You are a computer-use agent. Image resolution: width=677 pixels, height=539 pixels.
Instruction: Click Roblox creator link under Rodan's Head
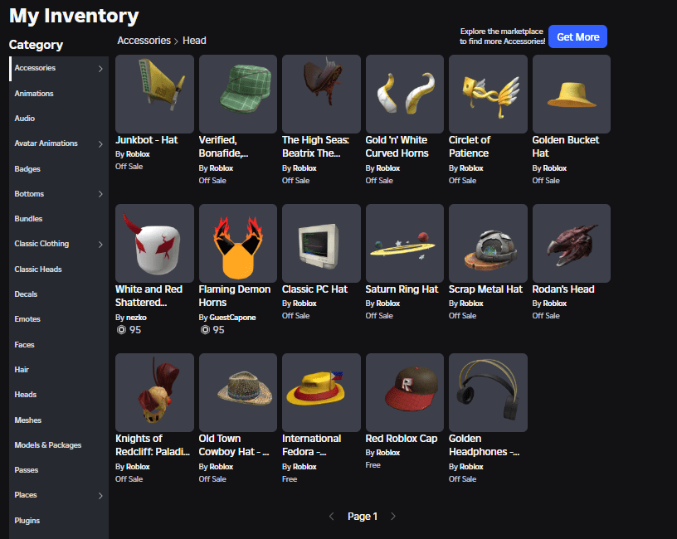pyautogui.click(x=555, y=303)
